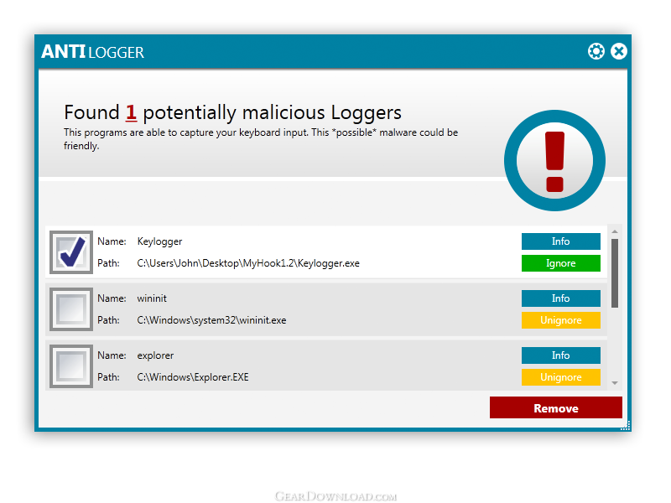This screenshot has height=503, width=671.
Task: Show Info for explorer
Action: click(560, 355)
